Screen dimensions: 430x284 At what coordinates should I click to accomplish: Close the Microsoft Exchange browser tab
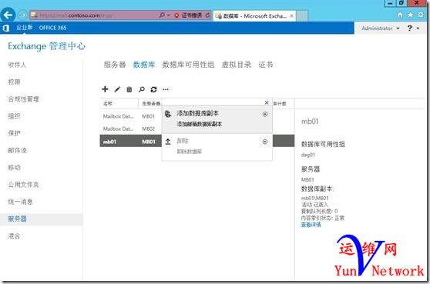tap(291, 16)
